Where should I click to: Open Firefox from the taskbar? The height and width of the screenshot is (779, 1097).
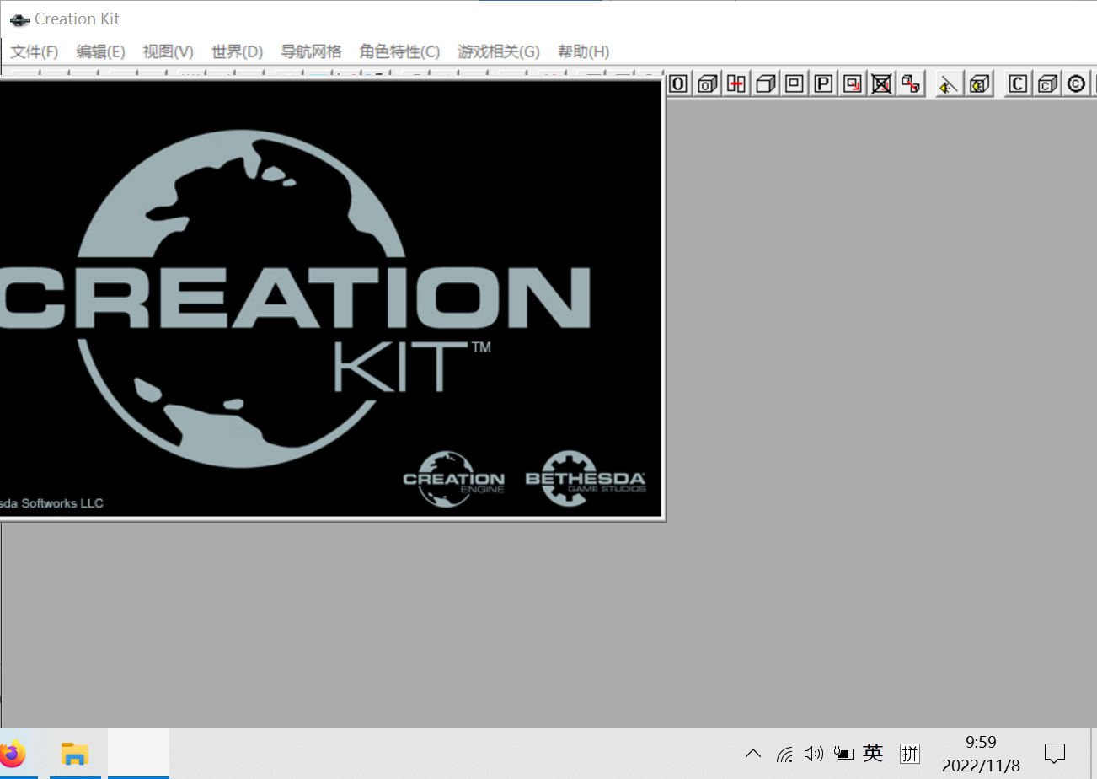pyautogui.click(x=12, y=754)
